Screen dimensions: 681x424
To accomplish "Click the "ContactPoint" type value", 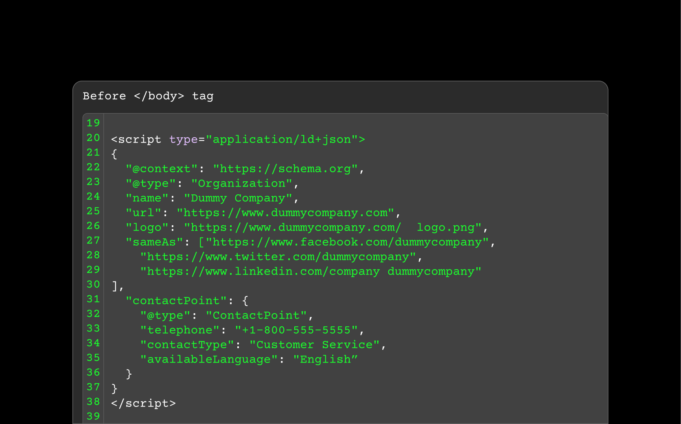I will point(256,316).
